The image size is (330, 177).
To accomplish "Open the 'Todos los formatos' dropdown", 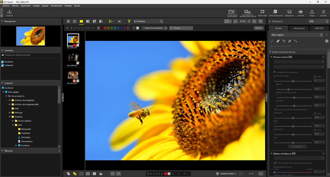I will [x=155, y=28].
